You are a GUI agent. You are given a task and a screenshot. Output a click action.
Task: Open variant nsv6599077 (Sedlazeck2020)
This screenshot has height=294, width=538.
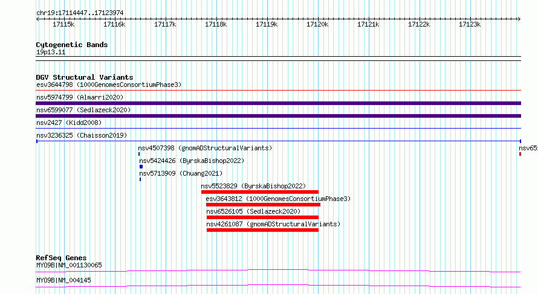83,110
